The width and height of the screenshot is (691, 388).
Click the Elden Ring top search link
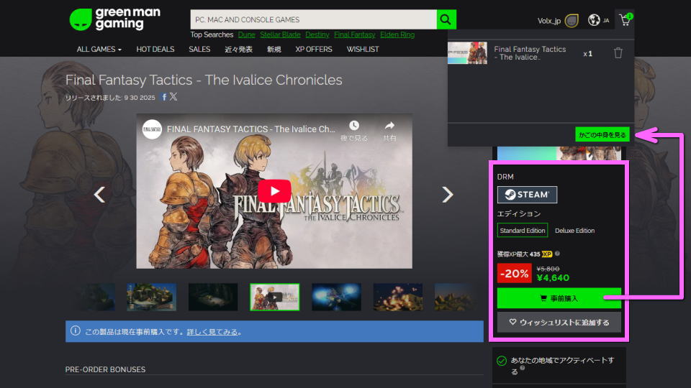click(397, 34)
